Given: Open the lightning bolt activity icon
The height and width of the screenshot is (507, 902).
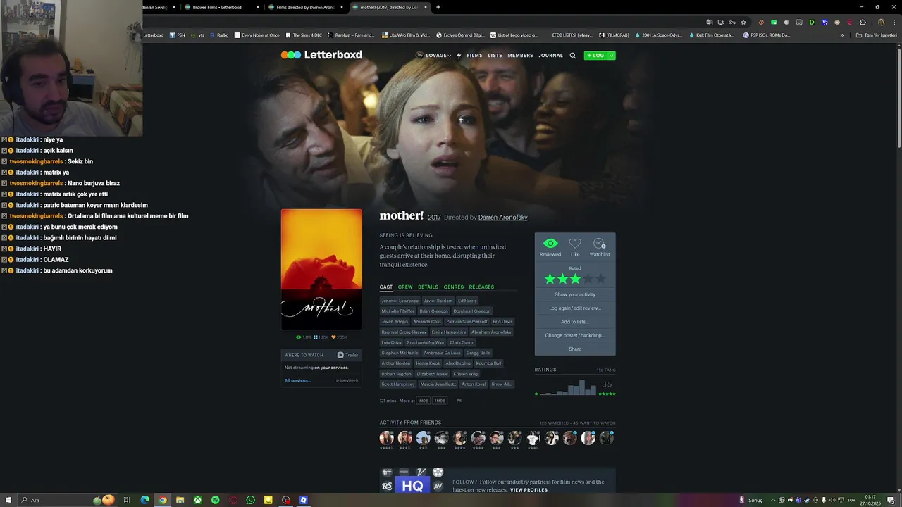Looking at the screenshot, I should (459, 56).
